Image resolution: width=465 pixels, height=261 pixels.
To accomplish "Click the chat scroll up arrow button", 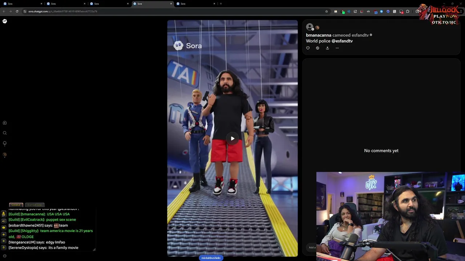I will tap(4, 235).
